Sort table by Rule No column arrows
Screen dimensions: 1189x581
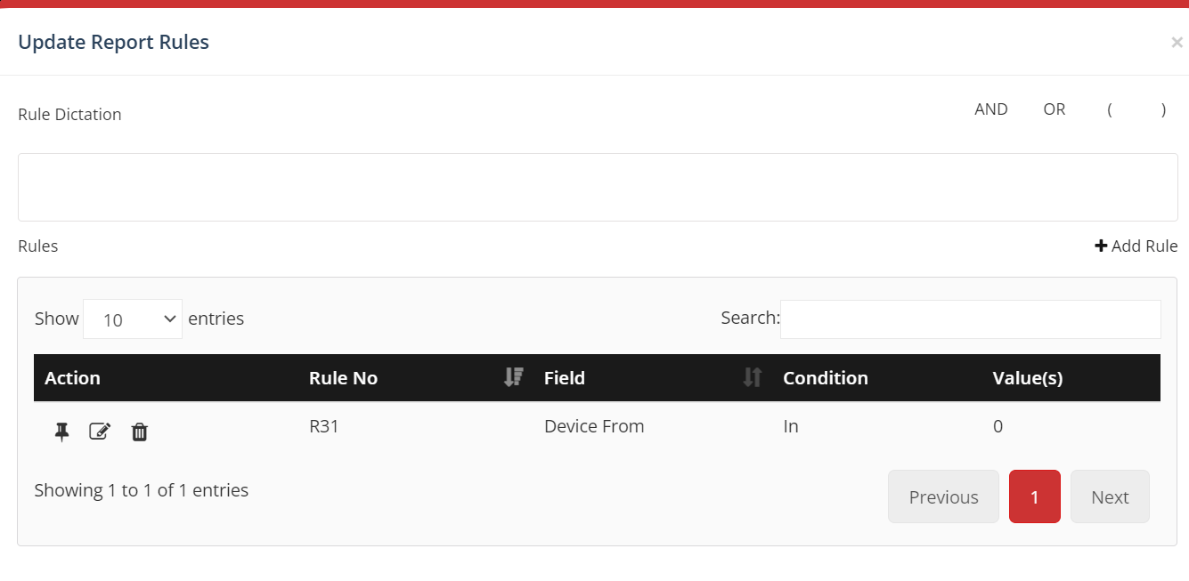tap(513, 377)
